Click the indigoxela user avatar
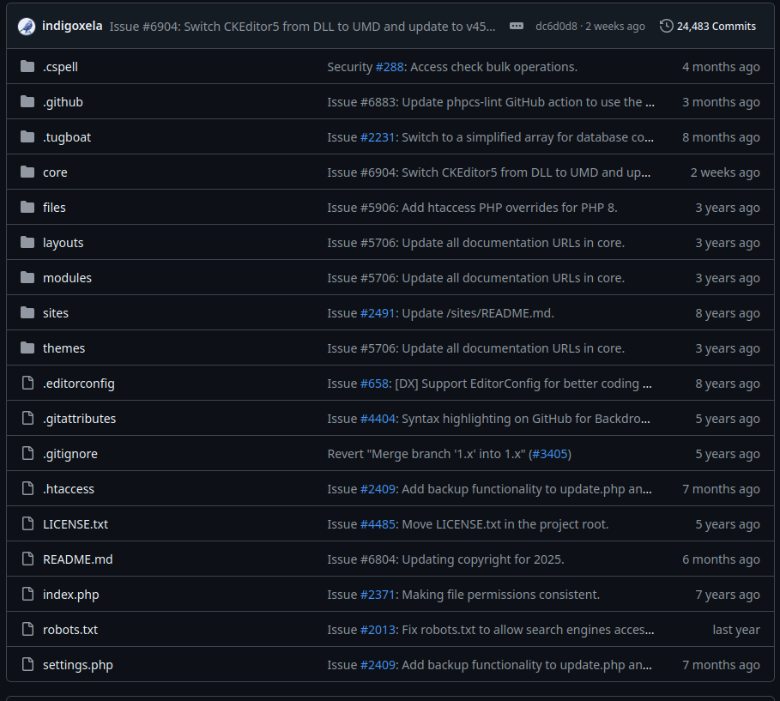The image size is (780, 701). pyautogui.click(x=26, y=26)
